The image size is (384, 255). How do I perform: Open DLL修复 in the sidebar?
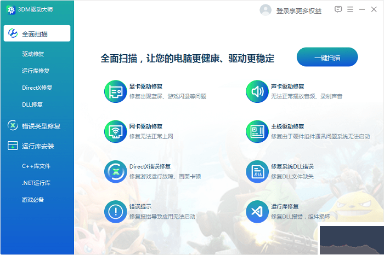[x=32, y=105]
